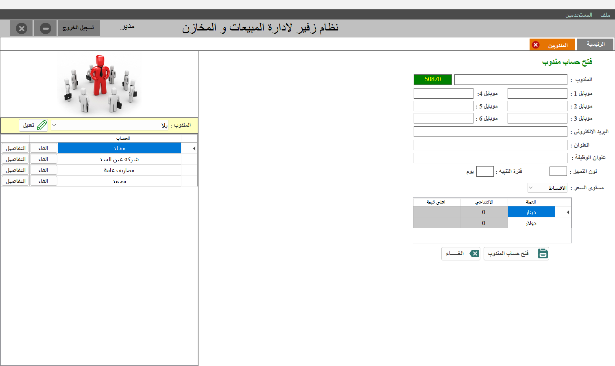
Task: Click the العملة column header
Action: [531, 202]
